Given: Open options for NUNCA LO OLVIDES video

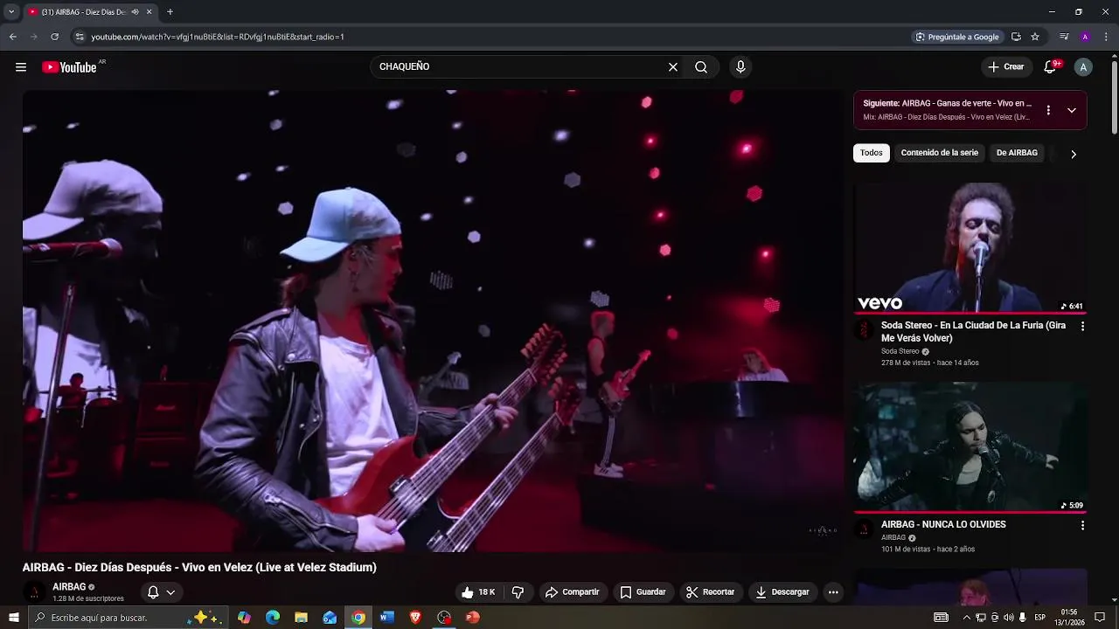Looking at the screenshot, I should click(x=1082, y=526).
